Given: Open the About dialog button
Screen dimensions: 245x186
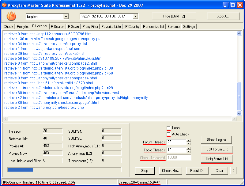Looking at the screenshot, I should point(223,16).
